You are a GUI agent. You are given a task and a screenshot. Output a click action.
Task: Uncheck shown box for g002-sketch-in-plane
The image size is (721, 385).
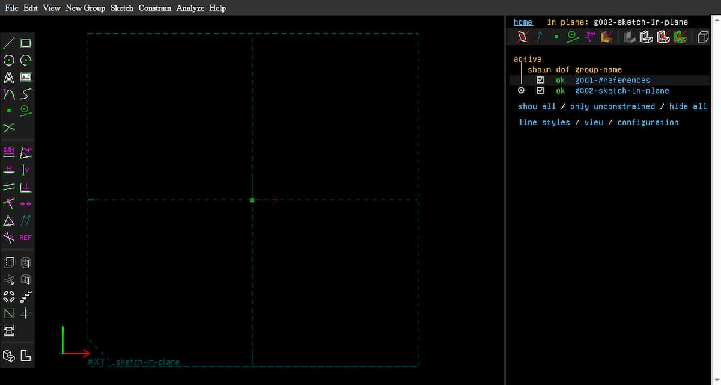(540, 91)
